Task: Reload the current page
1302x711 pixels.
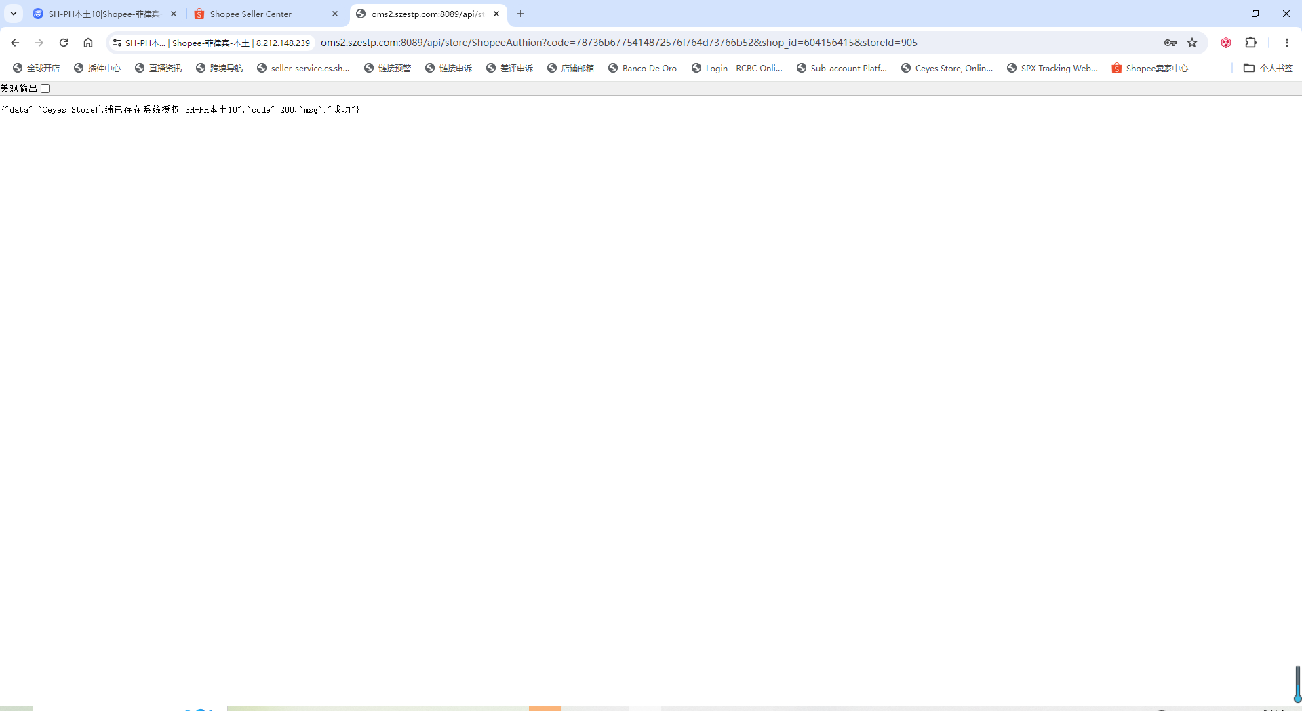Action: (64, 43)
